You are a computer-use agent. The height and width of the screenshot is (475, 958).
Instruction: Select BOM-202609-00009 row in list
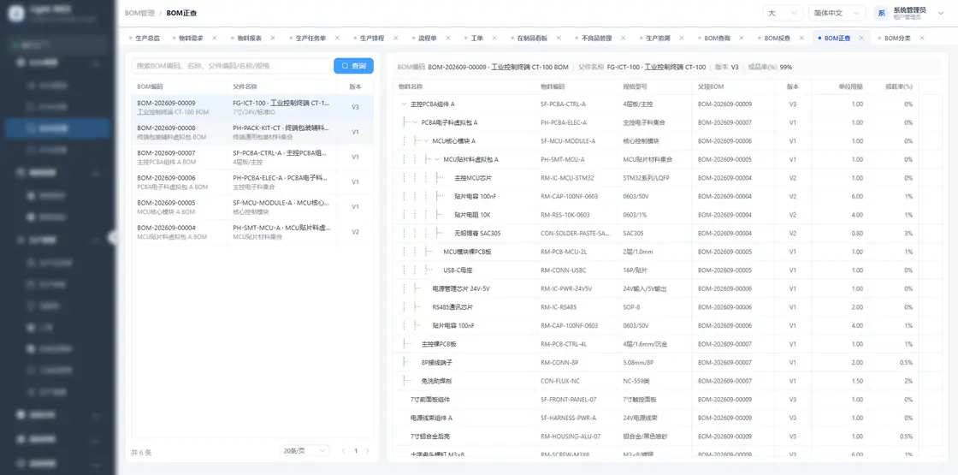click(x=252, y=107)
